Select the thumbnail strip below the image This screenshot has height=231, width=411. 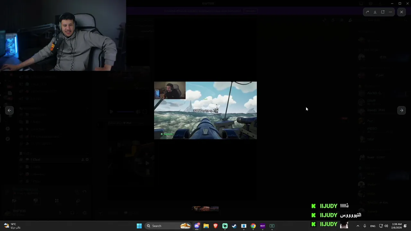[x=205, y=209]
